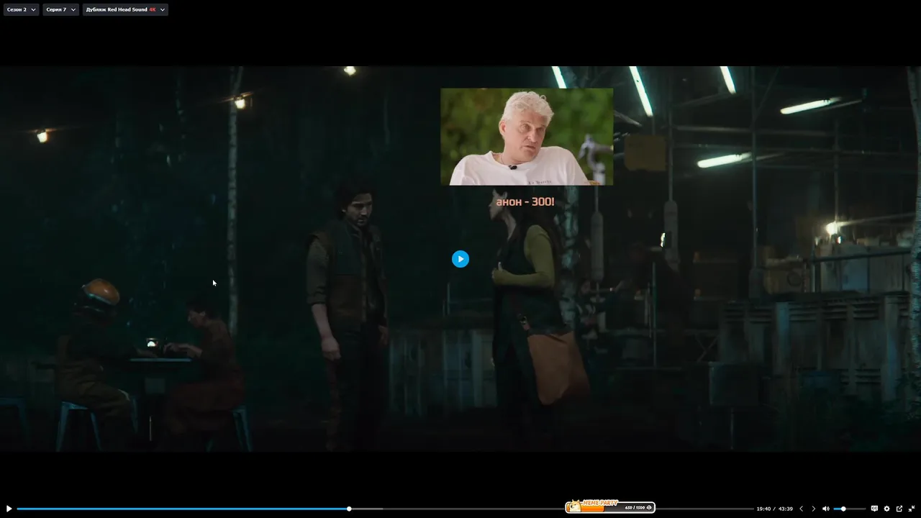Image resolution: width=921 pixels, height=518 pixels.
Task: Click the video progress bar handle
Action: [349, 509]
